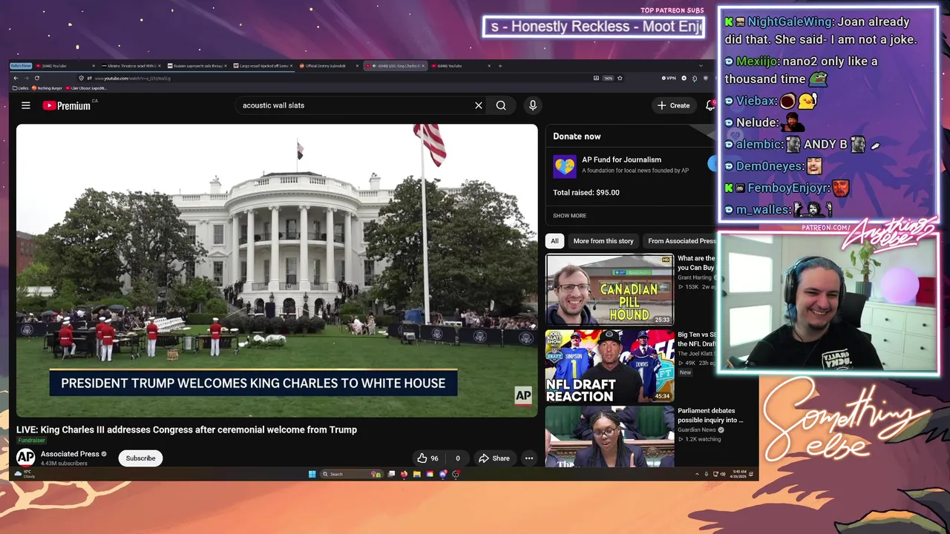Image resolution: width=950 pixels, height=534 pixels.
Task: Select the From this story chip
Action: coord(603,241)
